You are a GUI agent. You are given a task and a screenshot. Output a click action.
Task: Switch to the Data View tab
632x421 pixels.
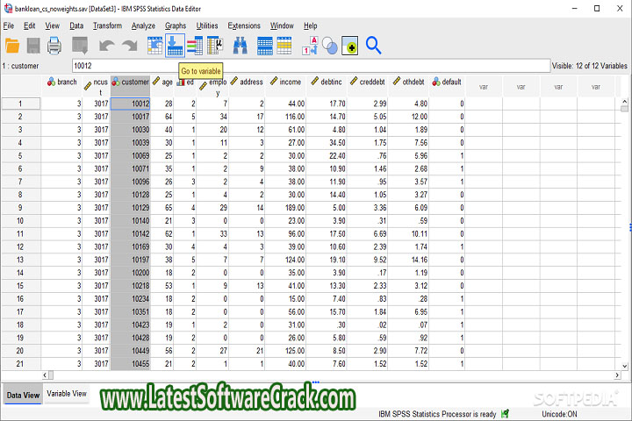(x=23, y=395)
